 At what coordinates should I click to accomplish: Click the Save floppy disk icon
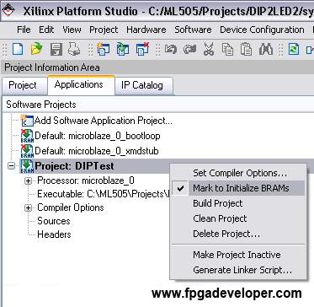(x=56, y=50)
